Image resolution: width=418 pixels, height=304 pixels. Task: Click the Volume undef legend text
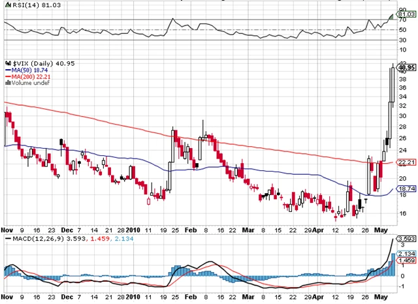point(28,83)
